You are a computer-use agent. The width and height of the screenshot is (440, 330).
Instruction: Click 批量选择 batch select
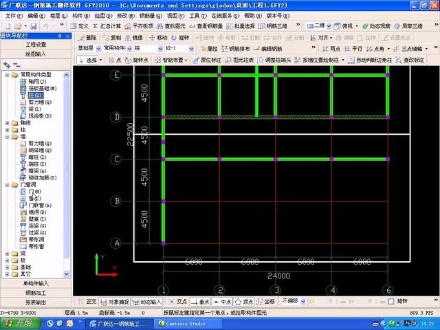(x=241, y=26)
